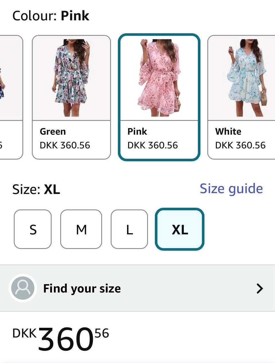
Task: Select the Green floral dress image
Action: 71,78
